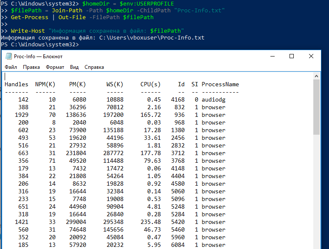
Task: Click process Id 5960
Action: pos(178,237)
